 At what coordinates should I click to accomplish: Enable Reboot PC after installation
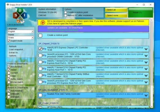[x=65, y=15]
